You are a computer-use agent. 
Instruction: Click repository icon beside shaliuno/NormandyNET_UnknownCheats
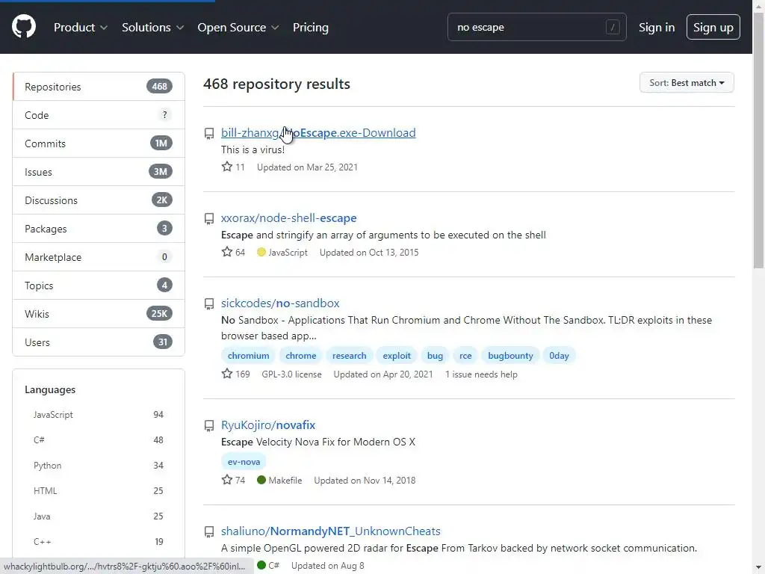tap(209, 531)
